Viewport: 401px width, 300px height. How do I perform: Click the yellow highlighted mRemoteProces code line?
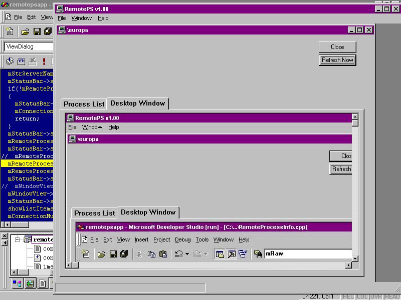tap(28, 163)
